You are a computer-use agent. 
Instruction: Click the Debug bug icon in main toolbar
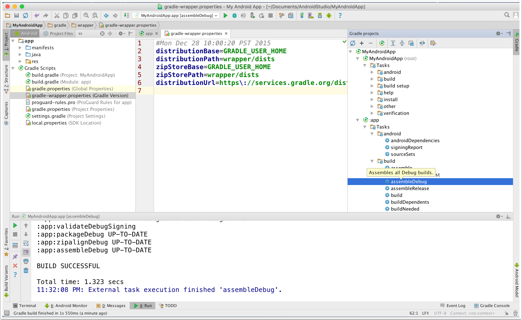point(235,15)
